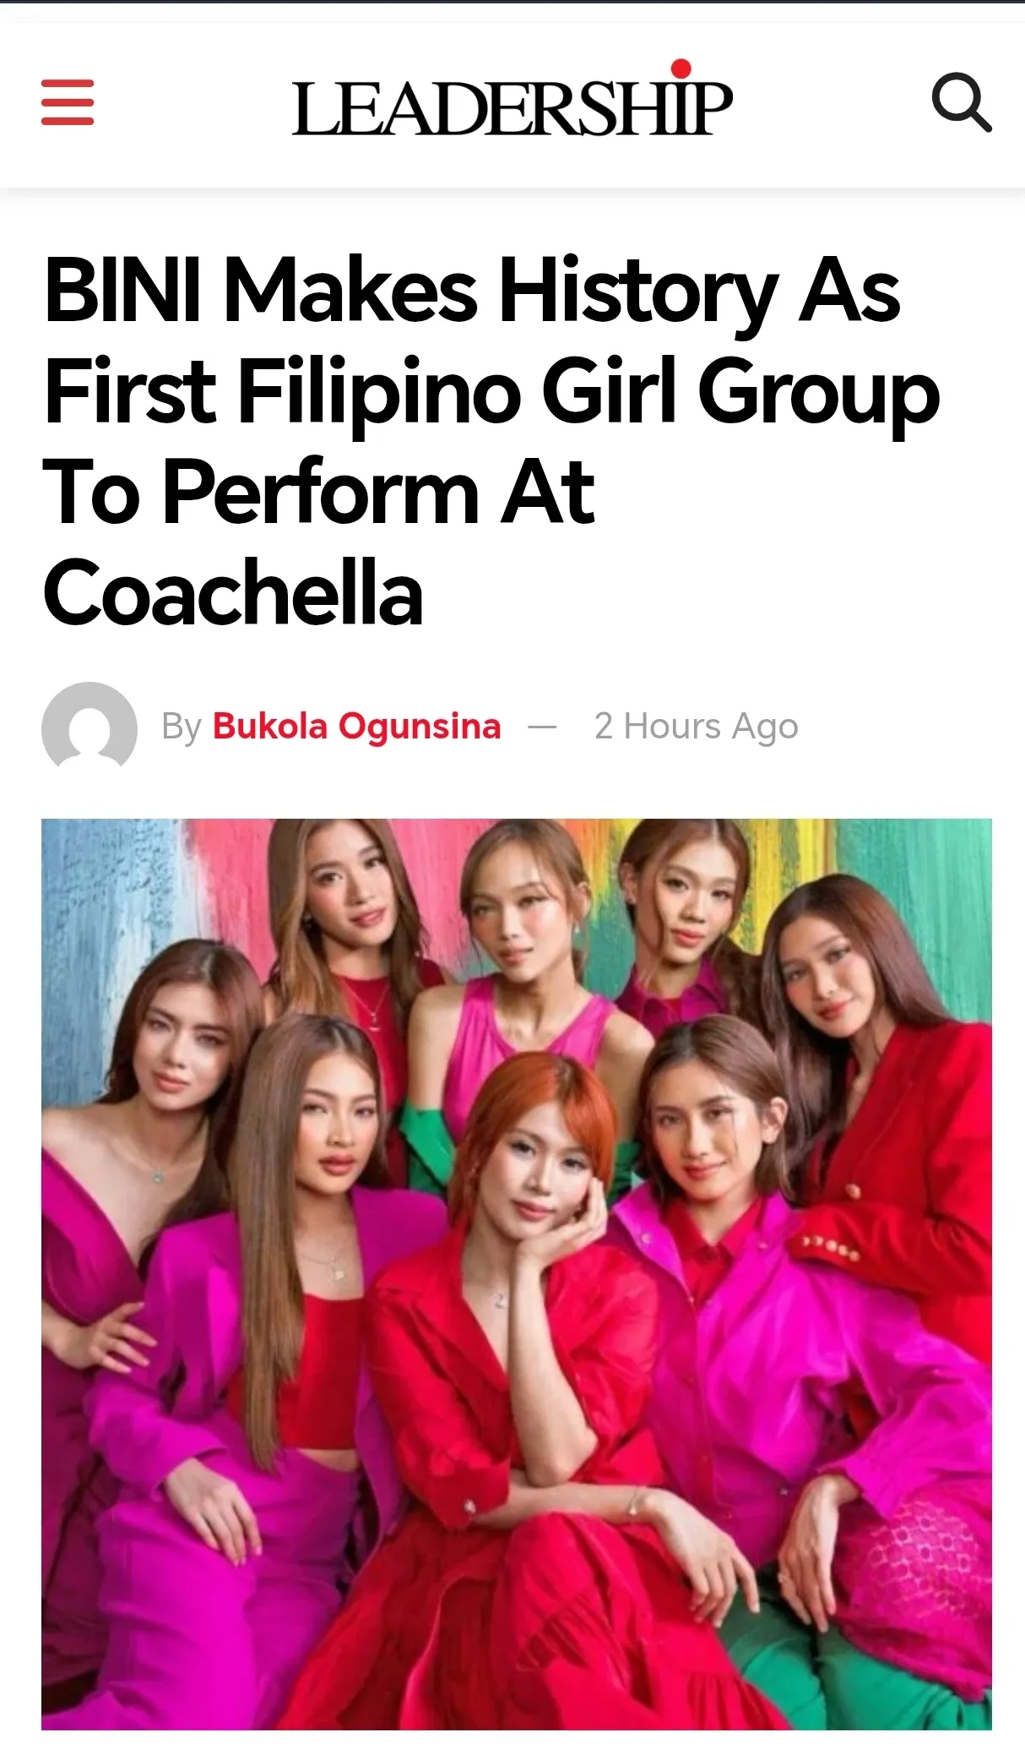Click the "2 Hours Ago" timestamp

click(x=696, y=727)
